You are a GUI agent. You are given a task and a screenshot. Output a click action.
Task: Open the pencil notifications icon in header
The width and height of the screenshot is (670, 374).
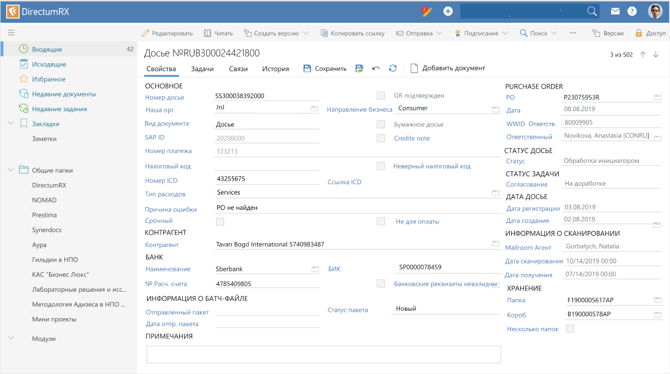(x=426, y=12)
